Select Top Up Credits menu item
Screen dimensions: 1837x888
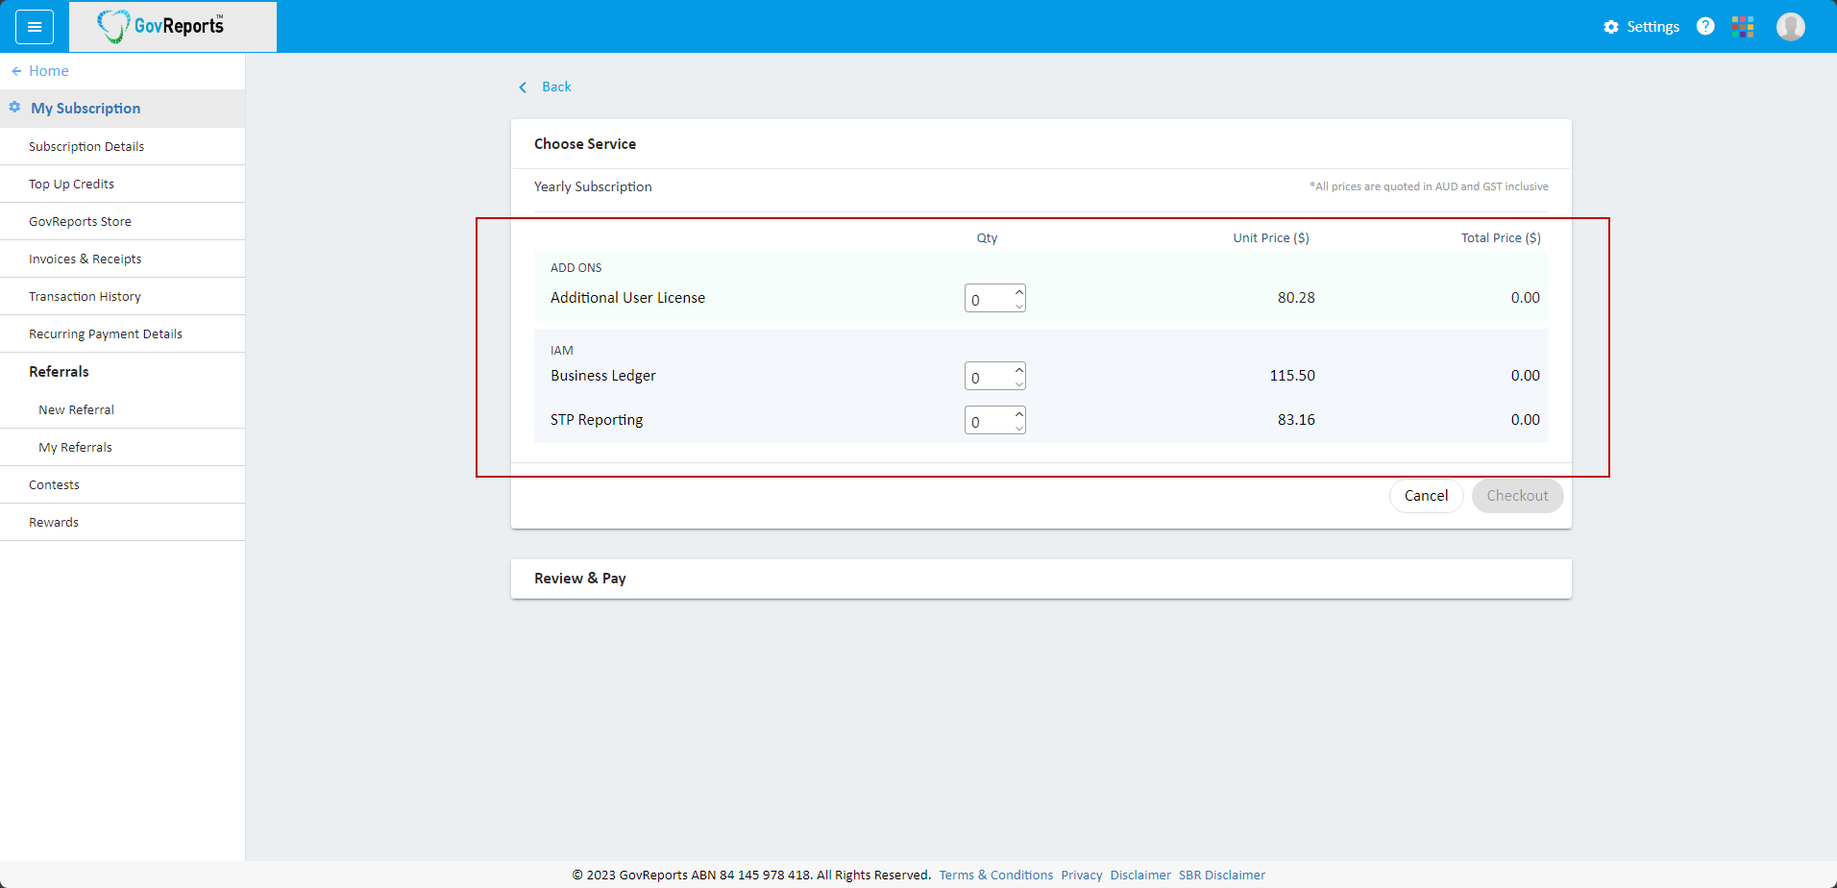[71, 185]
